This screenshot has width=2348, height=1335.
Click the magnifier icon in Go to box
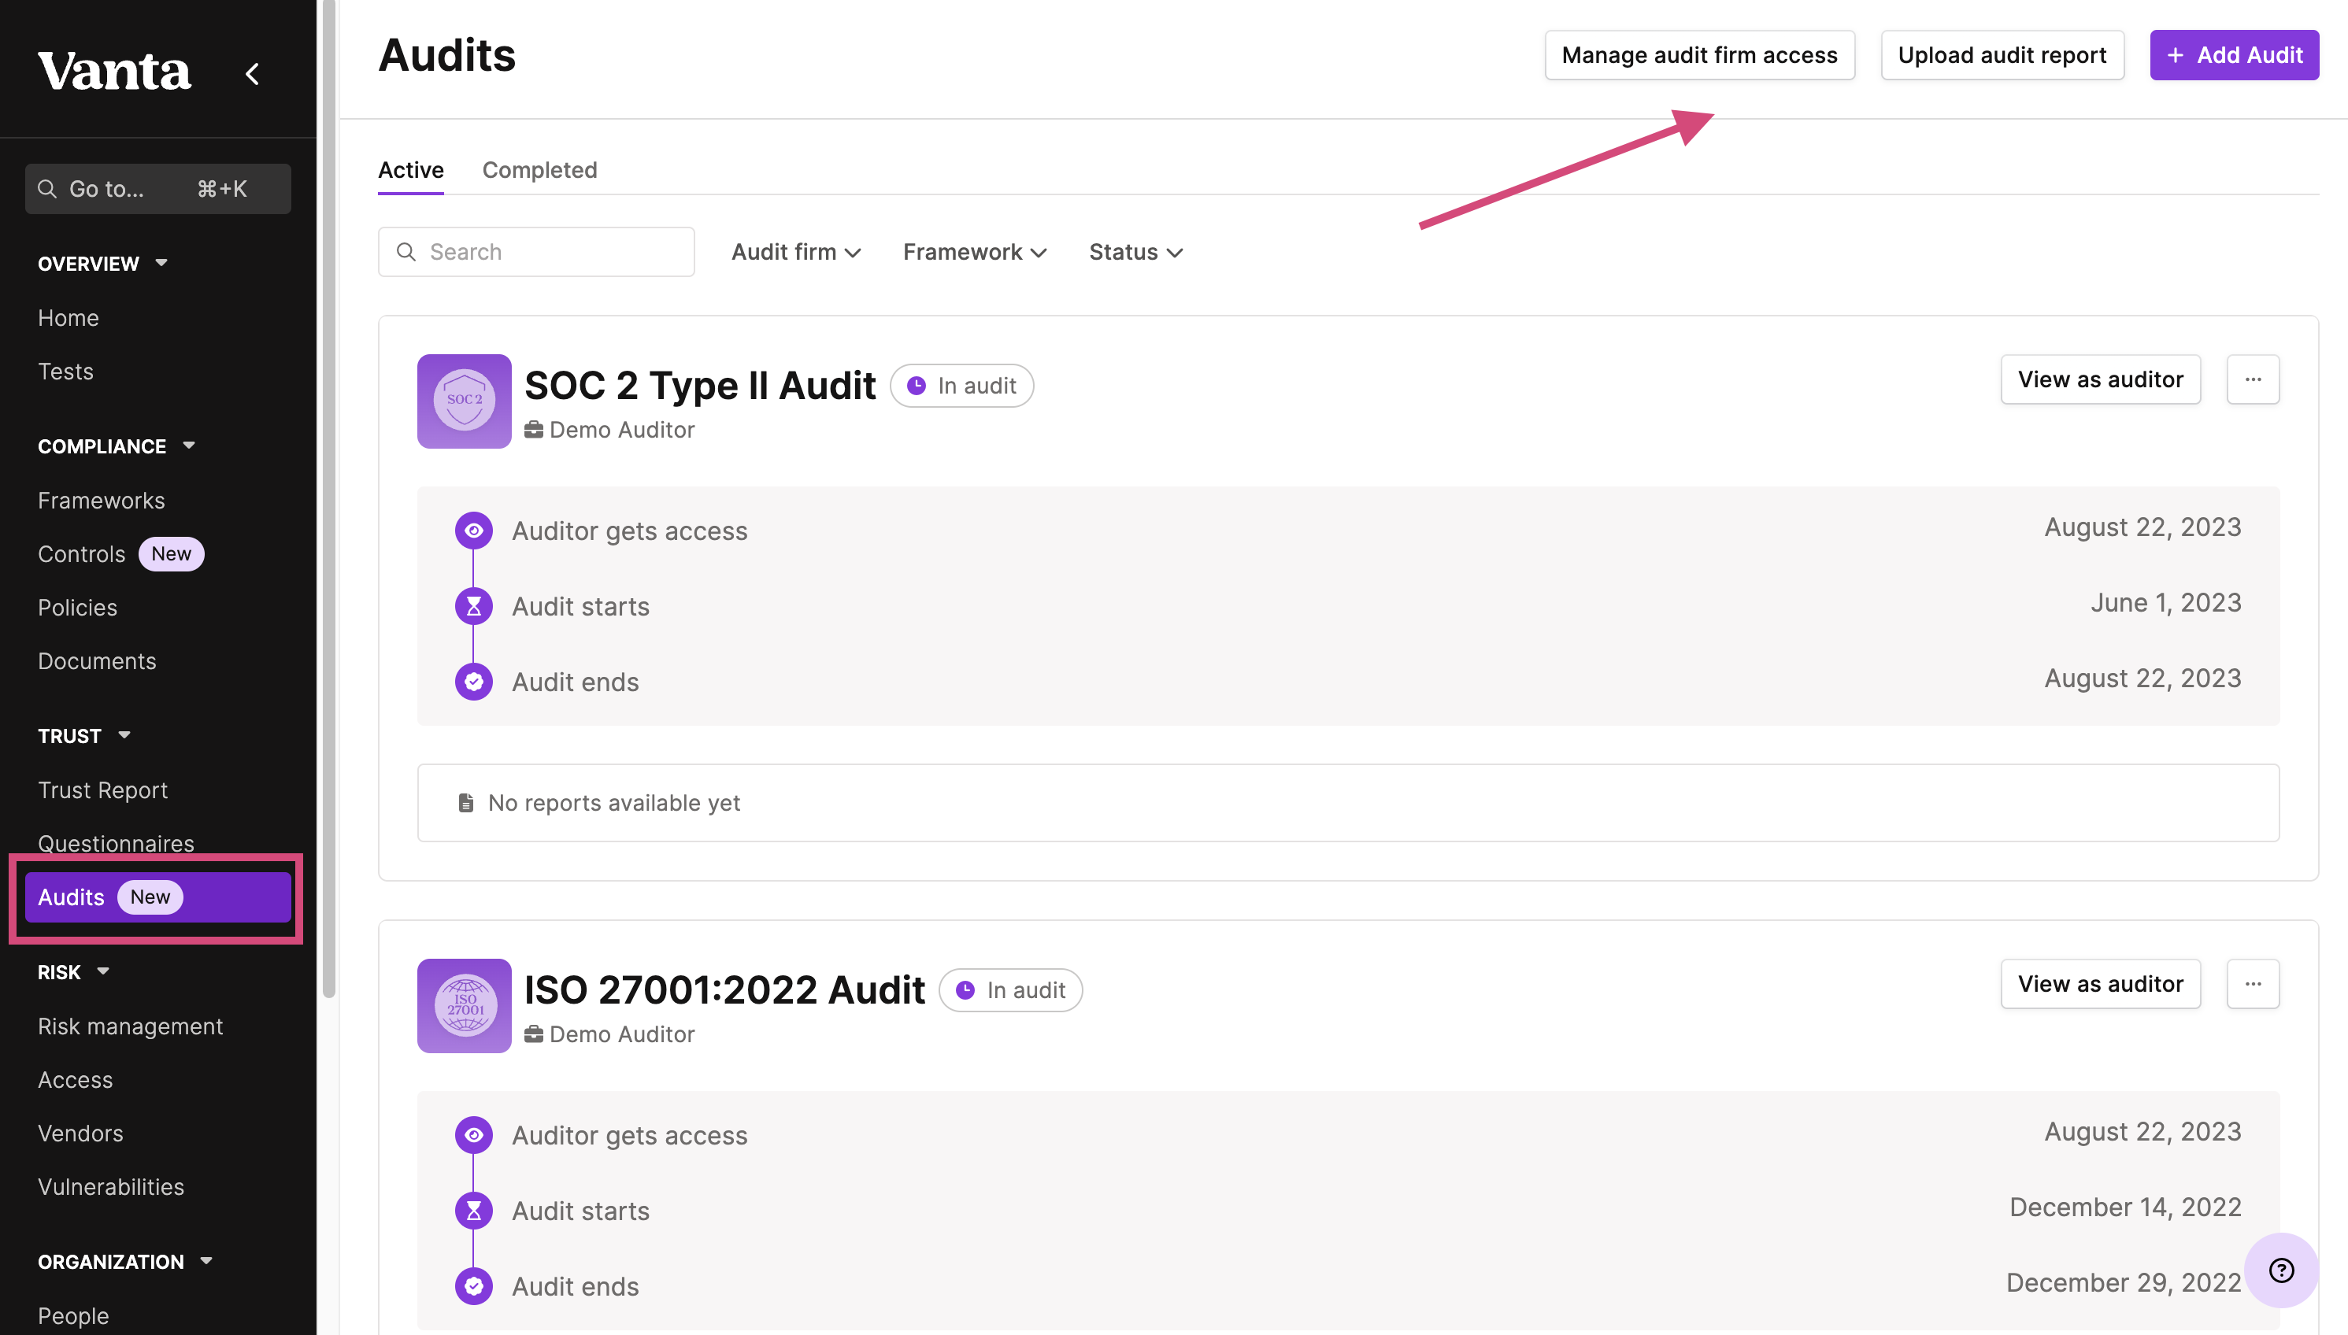click(46, 189)
